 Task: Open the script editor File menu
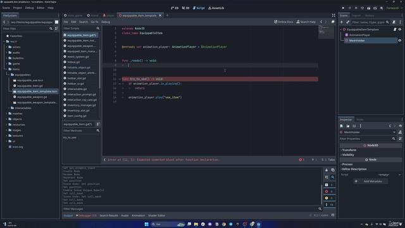(66, 22)
